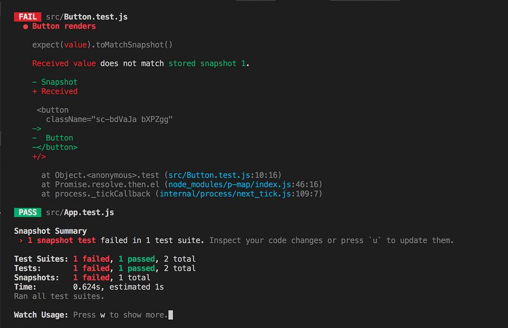Click the red FAIL status badge
This screenshot has height=328, width=508.
[x=27, y=16]
